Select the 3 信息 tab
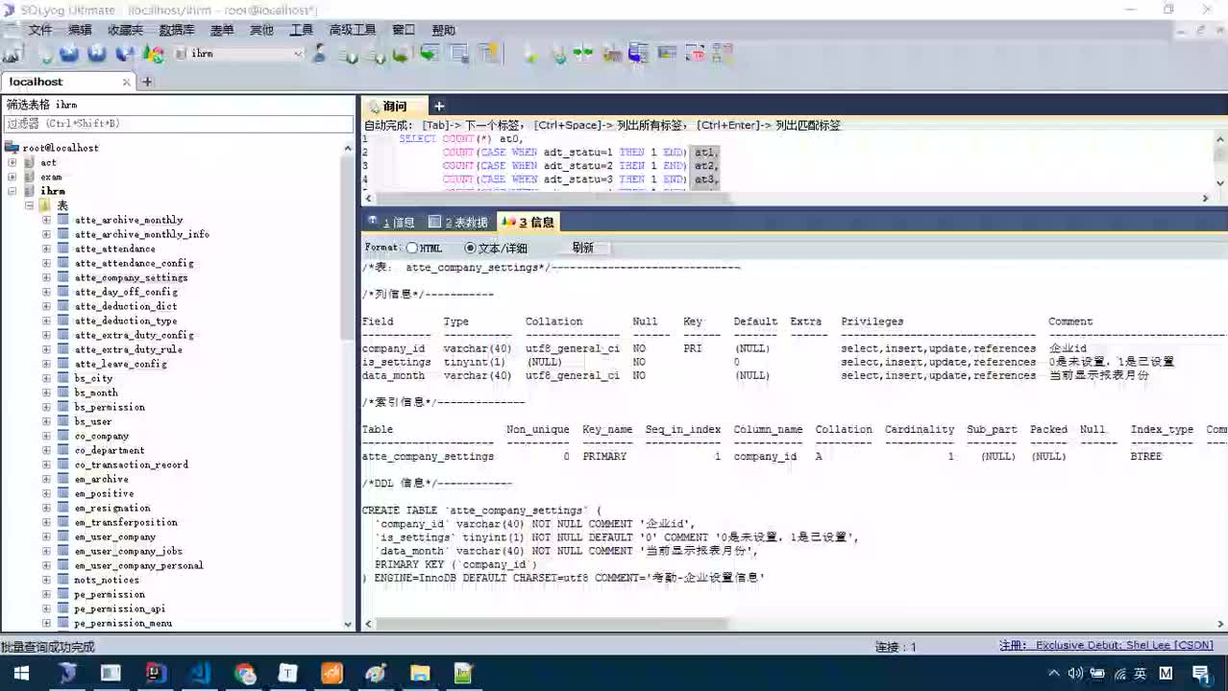The width and height of the screenshot is (1228, 691). [x=528, y=222]
